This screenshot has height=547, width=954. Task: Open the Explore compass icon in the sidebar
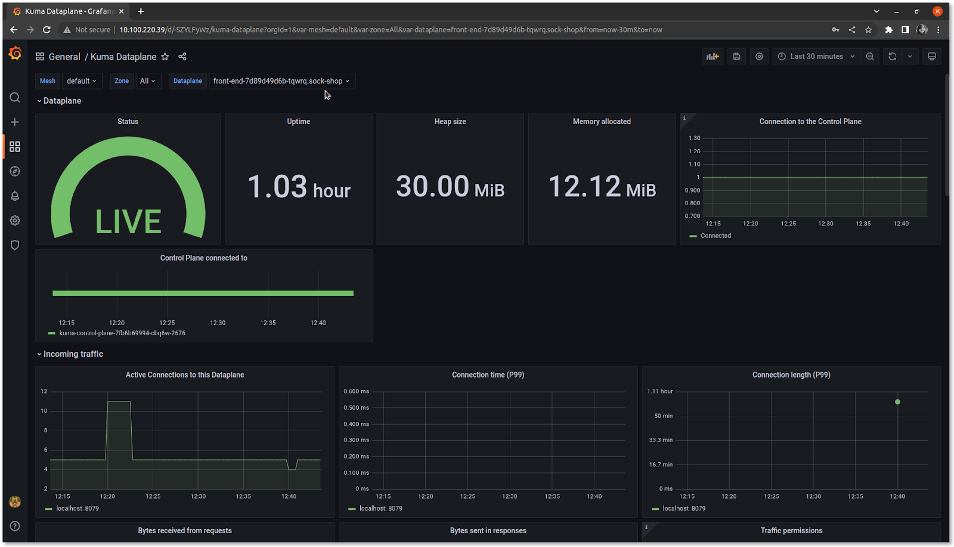(x=15, y=172)
